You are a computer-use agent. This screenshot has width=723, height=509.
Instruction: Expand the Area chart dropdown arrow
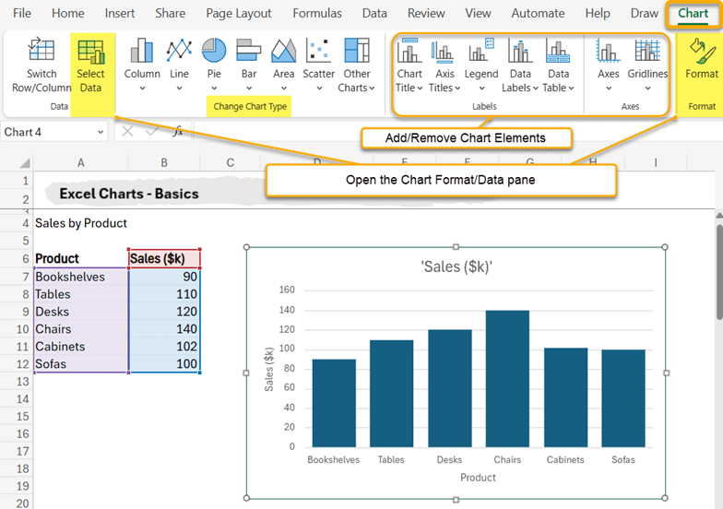tap(284, 89)
